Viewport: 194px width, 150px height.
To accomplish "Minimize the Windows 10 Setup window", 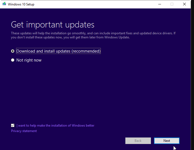I will (x=160, y=4).
